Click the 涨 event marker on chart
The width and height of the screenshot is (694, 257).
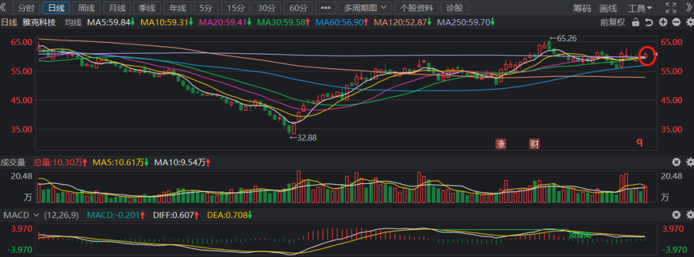point(501,143)
